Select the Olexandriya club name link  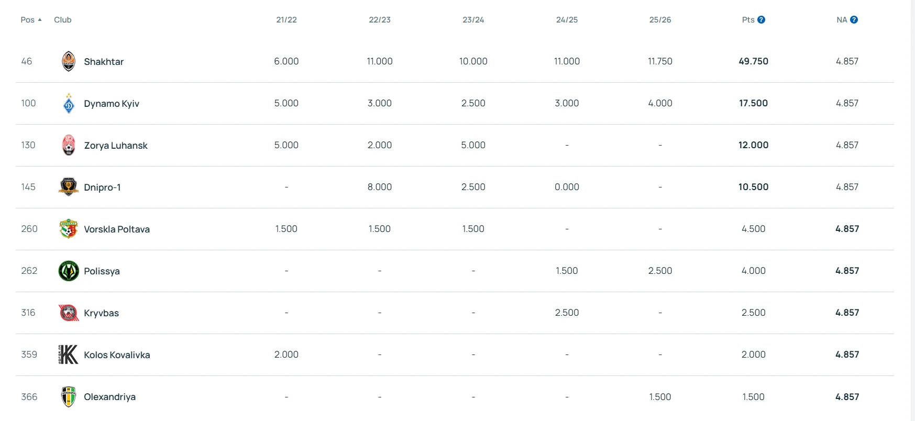pyautogui.click(x=109, y=397)
